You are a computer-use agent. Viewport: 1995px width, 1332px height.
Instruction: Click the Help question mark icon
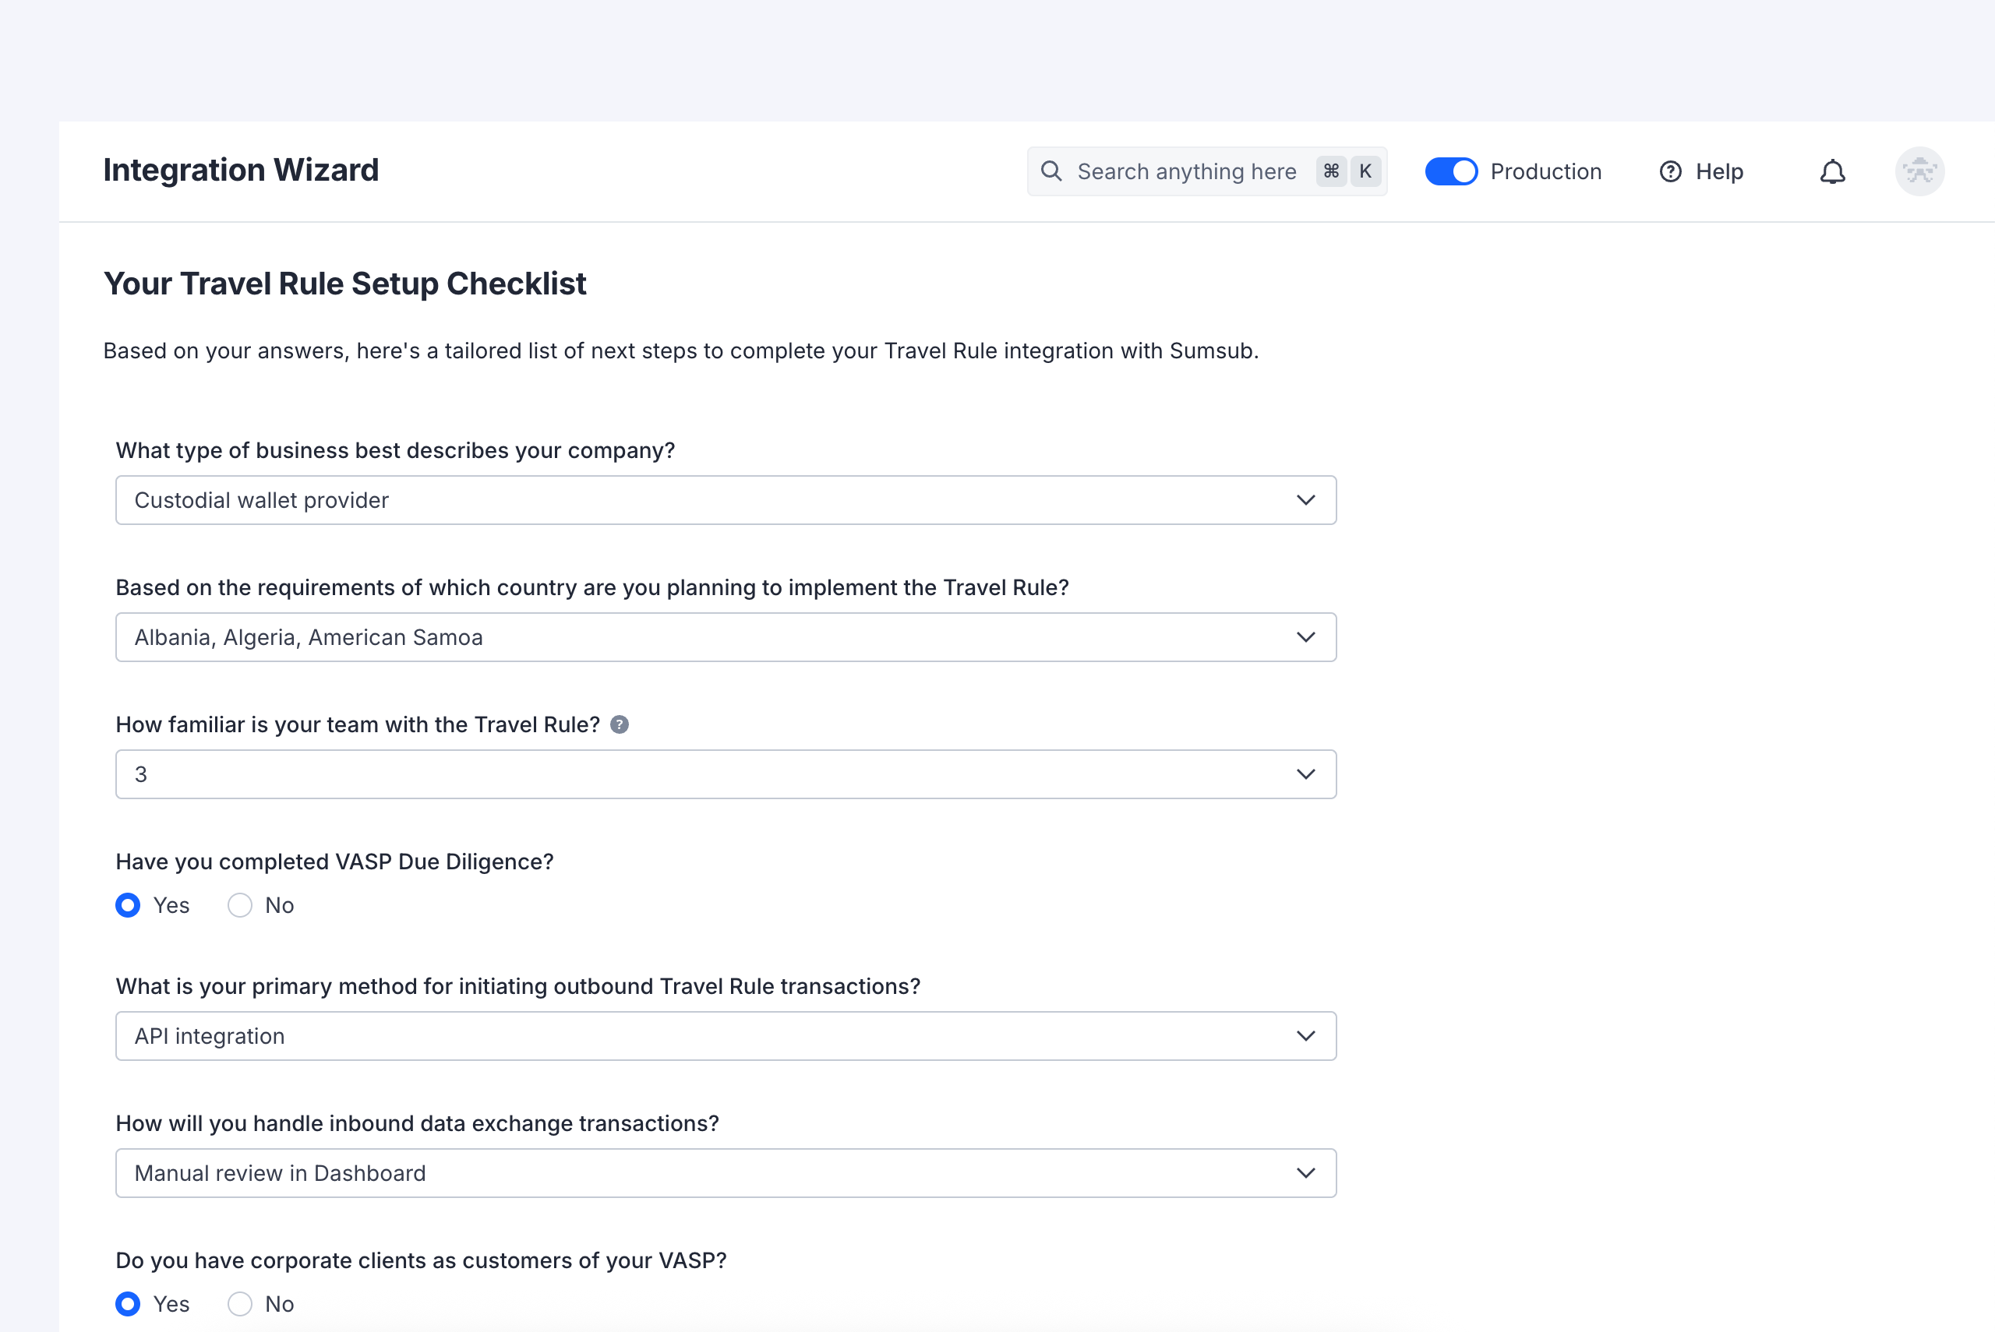[1671, 171]
